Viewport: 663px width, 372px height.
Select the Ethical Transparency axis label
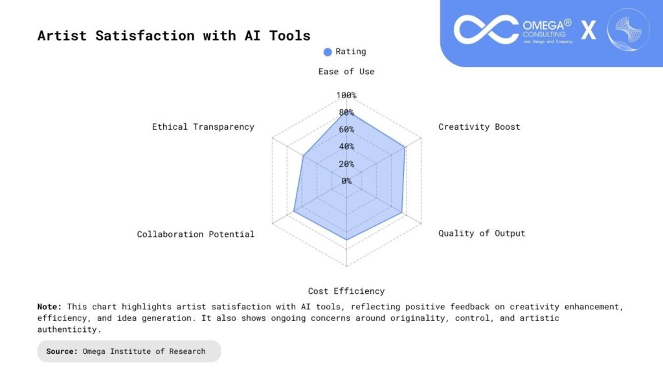click(x=203, y=127)
